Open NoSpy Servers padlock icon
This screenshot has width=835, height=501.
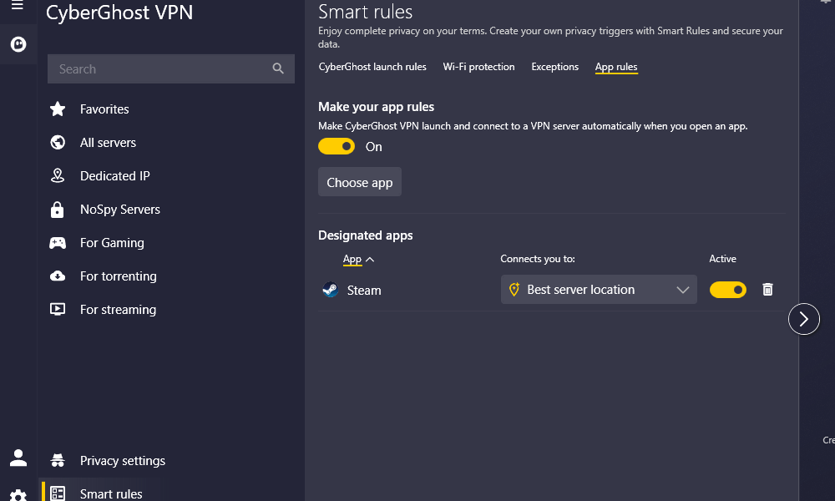click(x=57, y=209)
